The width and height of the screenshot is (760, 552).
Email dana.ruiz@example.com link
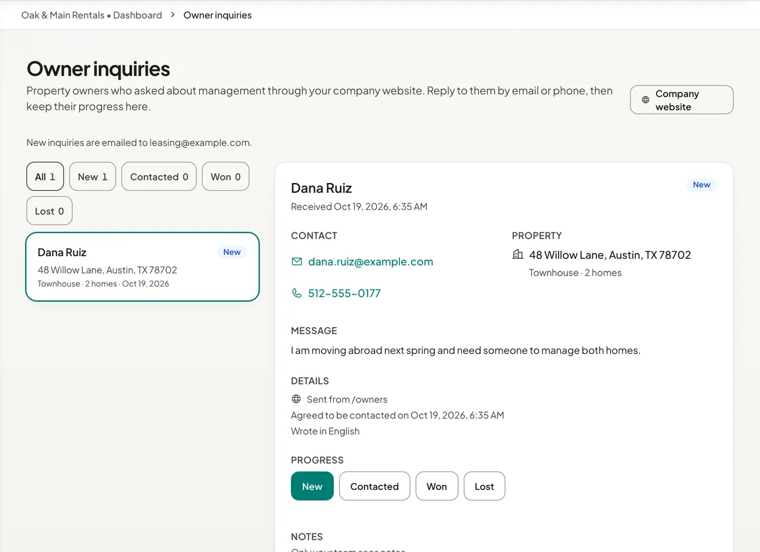(371, 262)
